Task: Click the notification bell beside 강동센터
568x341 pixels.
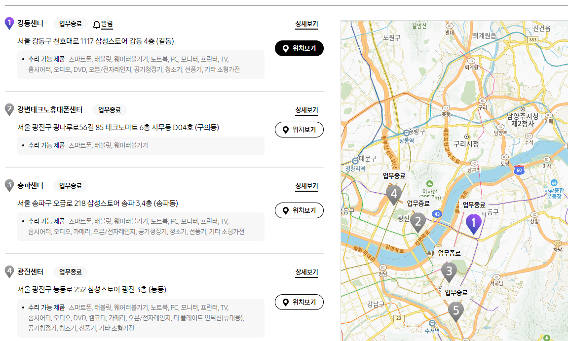Action: (97, 24)
